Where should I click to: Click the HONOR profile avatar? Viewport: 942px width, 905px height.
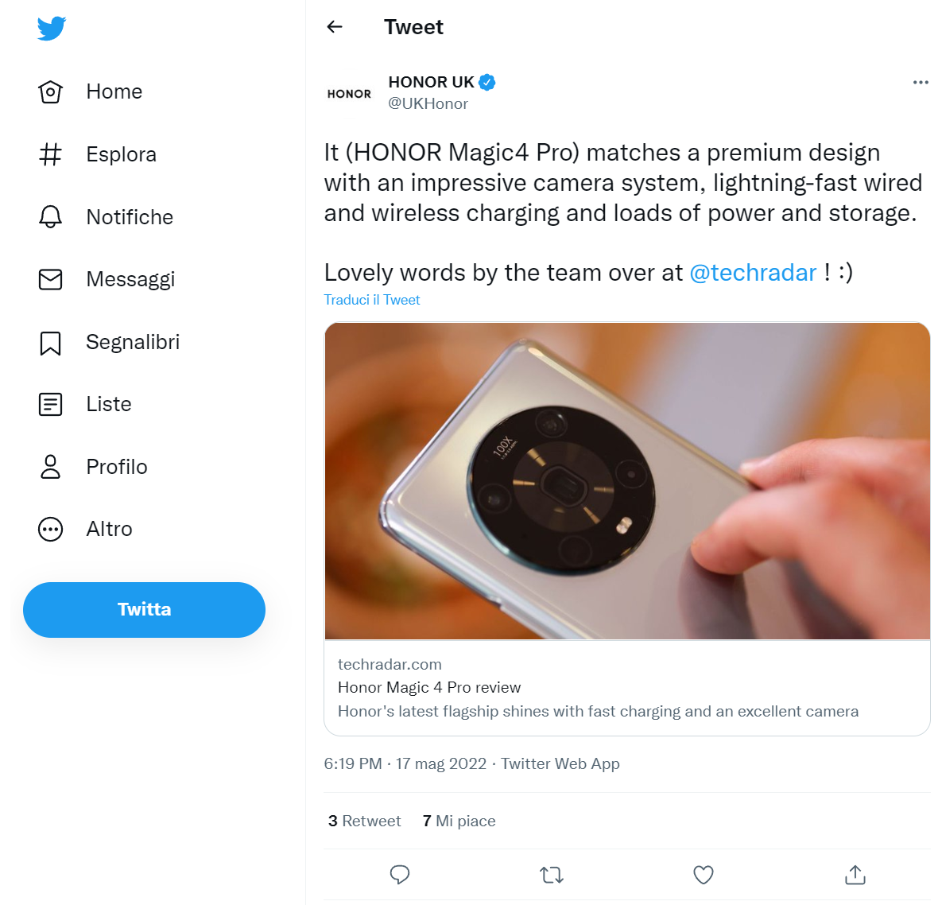[x=349, y=94]
